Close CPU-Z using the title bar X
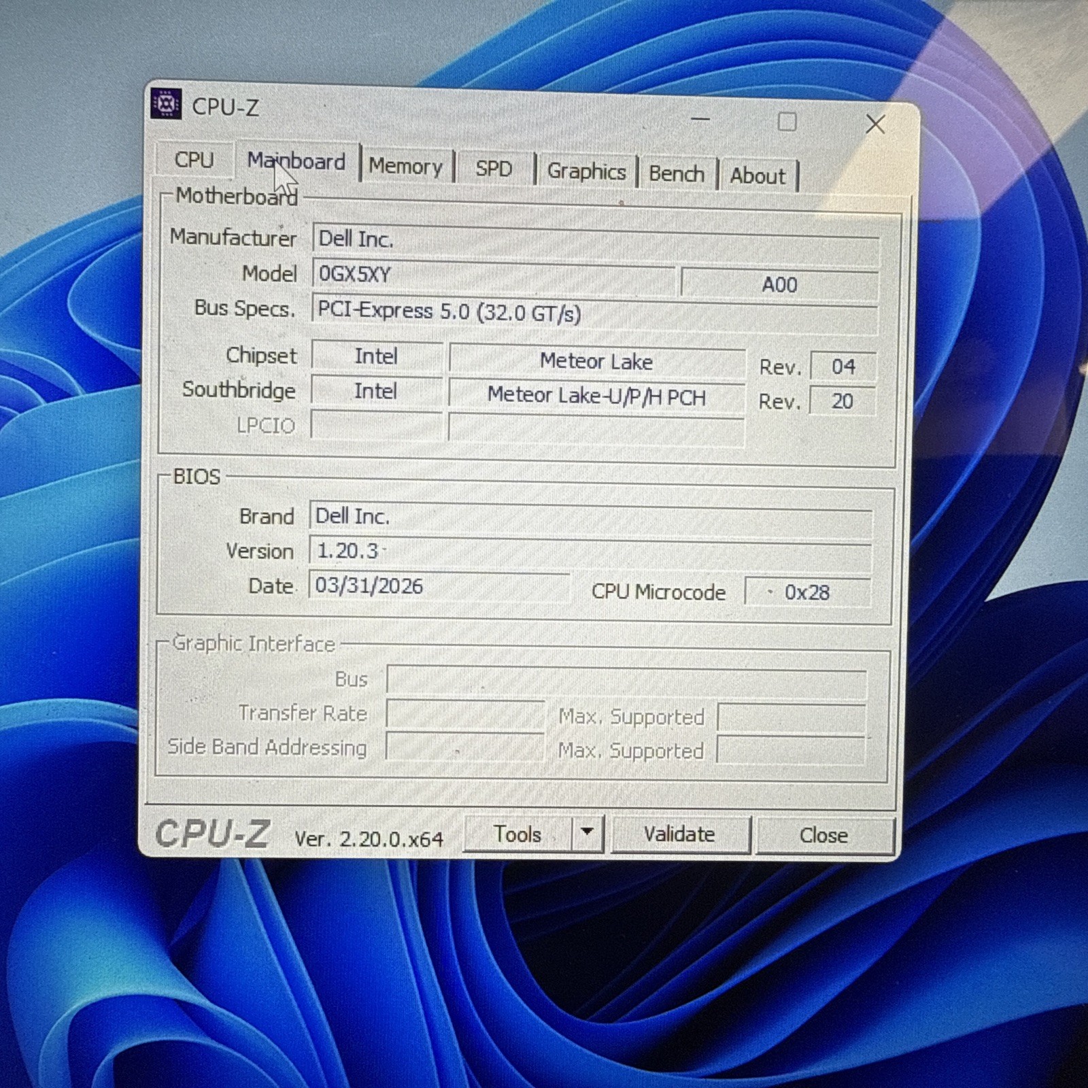 (875, 124)
